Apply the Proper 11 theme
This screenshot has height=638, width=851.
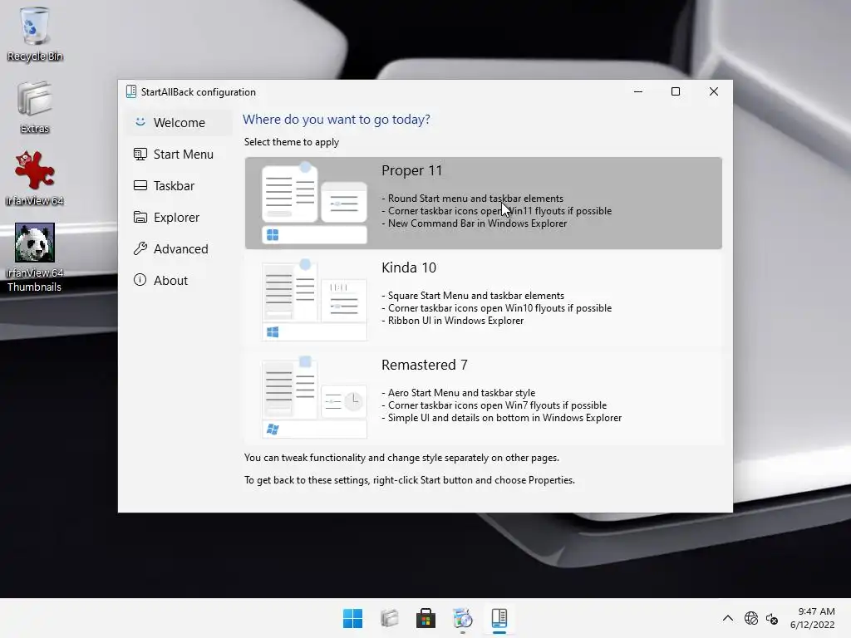click(x=483, y=203)
